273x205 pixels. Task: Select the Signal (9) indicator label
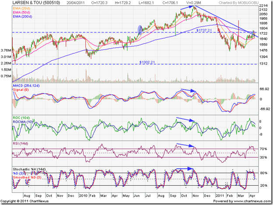tap(21, 90)
